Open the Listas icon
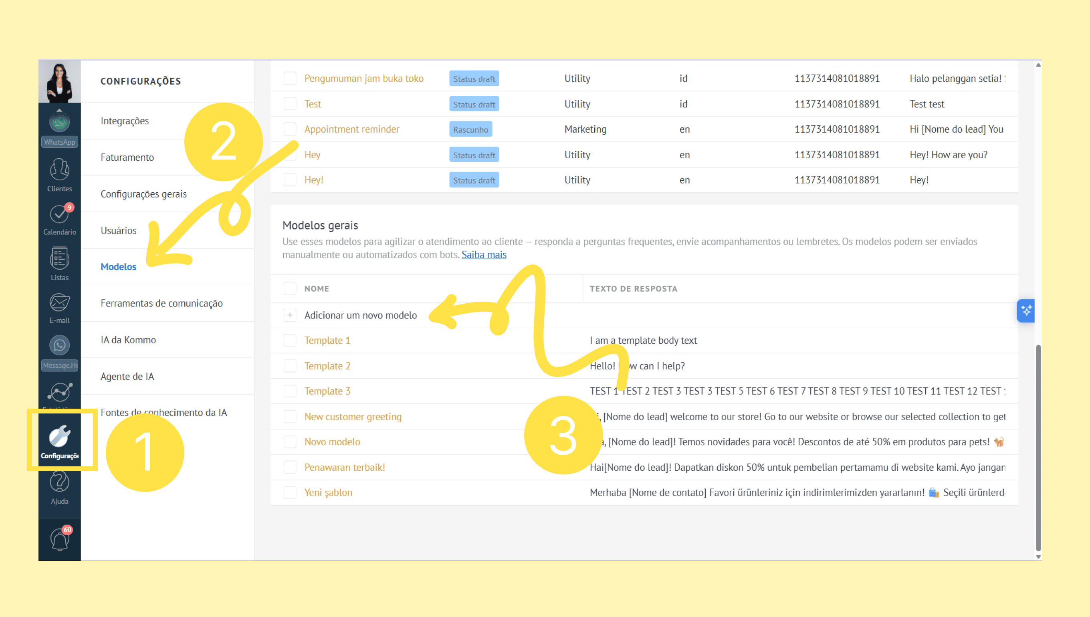The image size is (1090, 617). 59,258
